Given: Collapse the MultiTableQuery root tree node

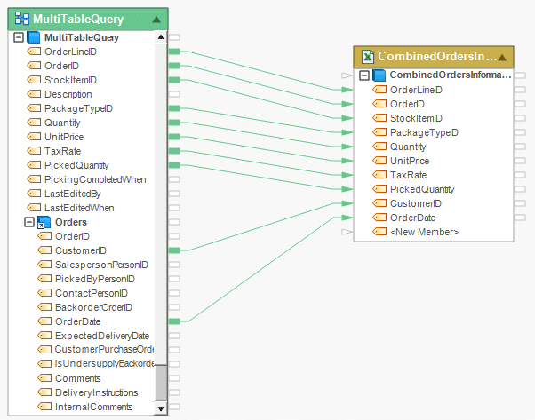Looking at the screenshot, I should click(x=19, y=37).
